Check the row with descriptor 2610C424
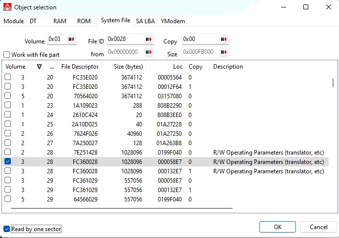339x238 pixels. tap(8, 115)
